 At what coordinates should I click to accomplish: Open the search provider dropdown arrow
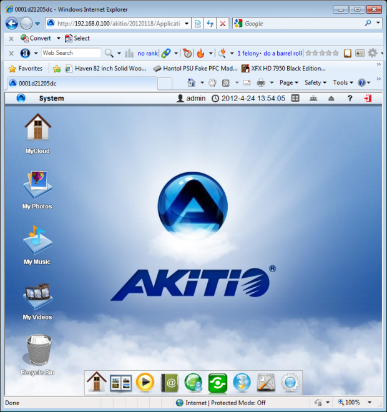(x=378, y=23)
